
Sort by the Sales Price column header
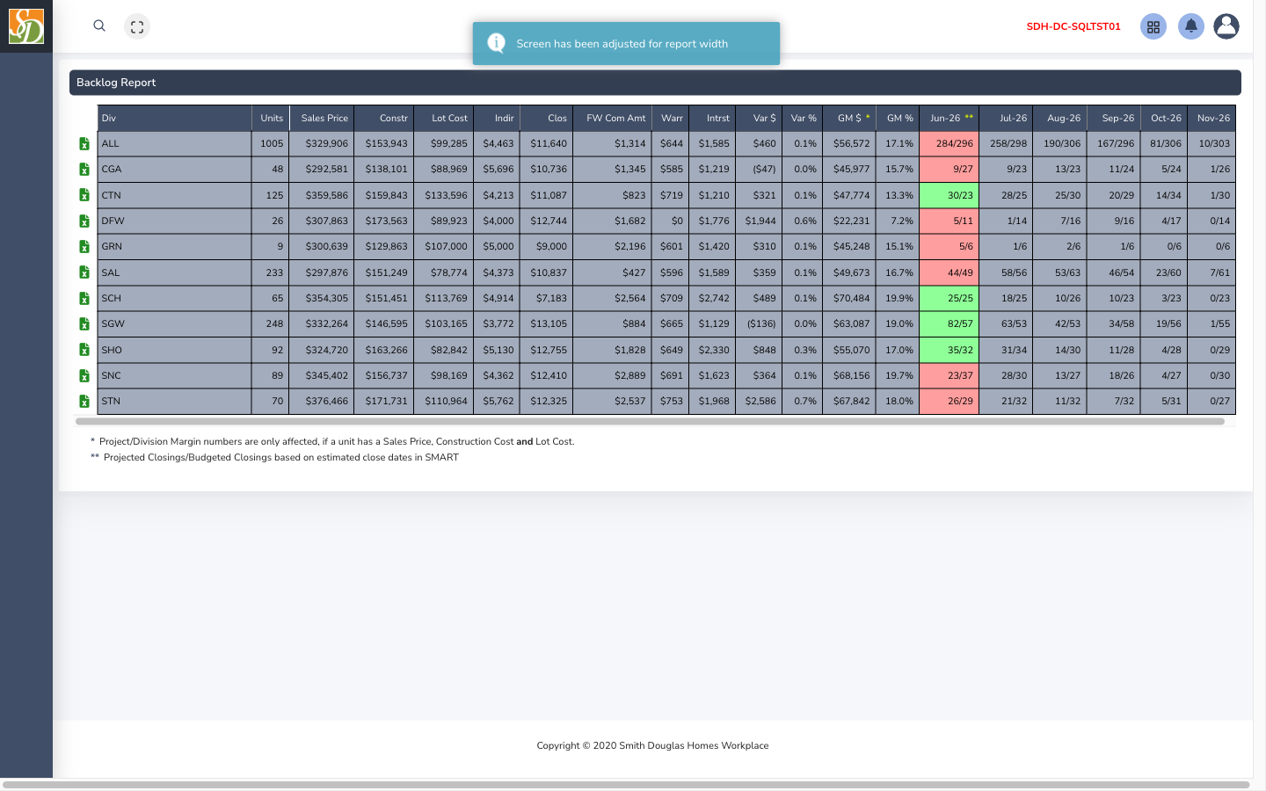point(322,118)
